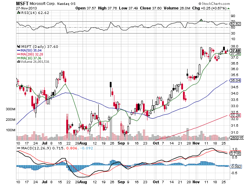Click the 300M volume axis label
The width and height of the screenshot is (244, 185).
10,109
